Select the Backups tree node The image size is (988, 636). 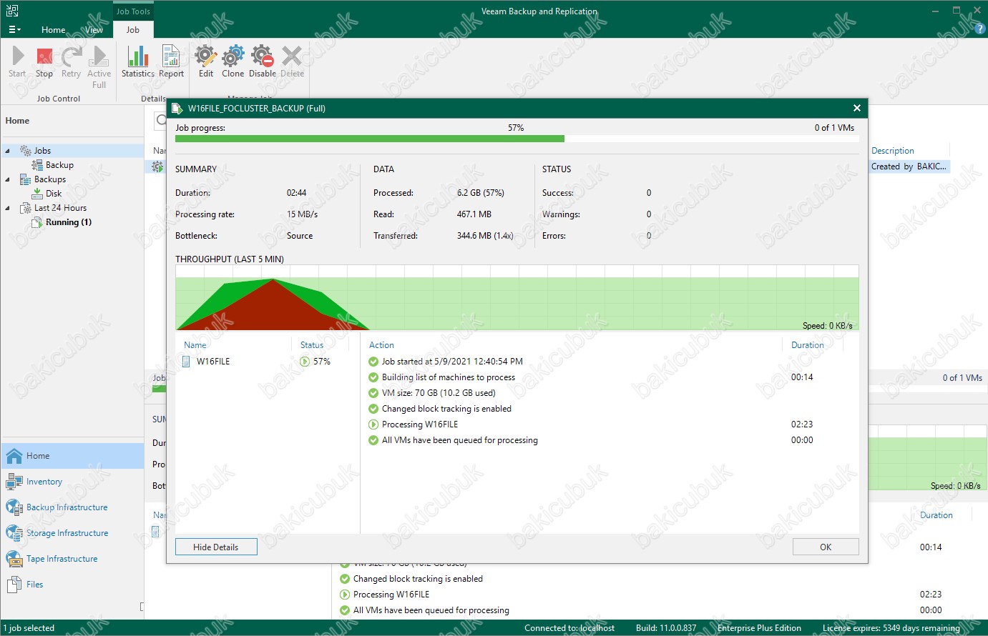50,179
